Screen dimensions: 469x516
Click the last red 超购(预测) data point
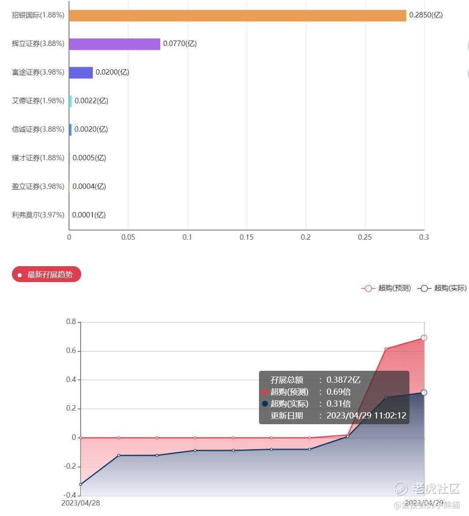coord(424,338)
